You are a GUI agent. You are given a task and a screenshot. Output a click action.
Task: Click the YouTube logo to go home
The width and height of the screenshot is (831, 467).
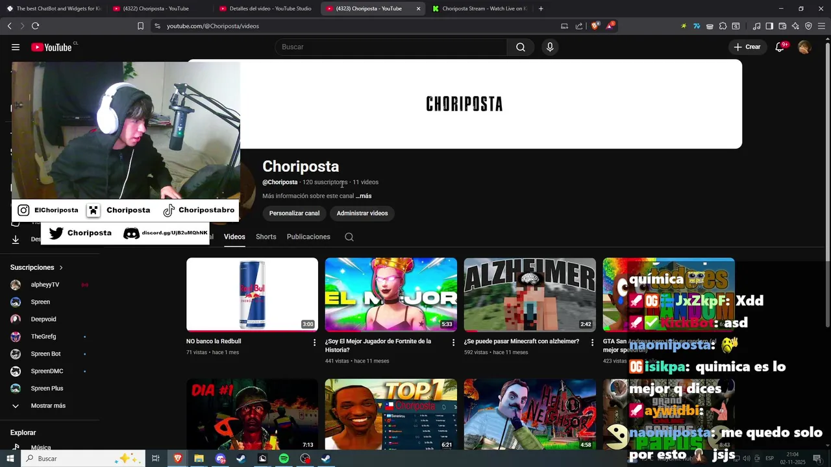tap(51, 47)
